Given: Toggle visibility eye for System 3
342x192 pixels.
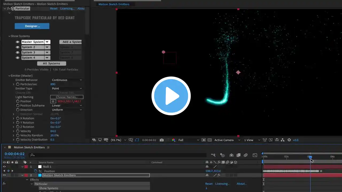Looking at the screenshot, I should (x=18, y=53).
